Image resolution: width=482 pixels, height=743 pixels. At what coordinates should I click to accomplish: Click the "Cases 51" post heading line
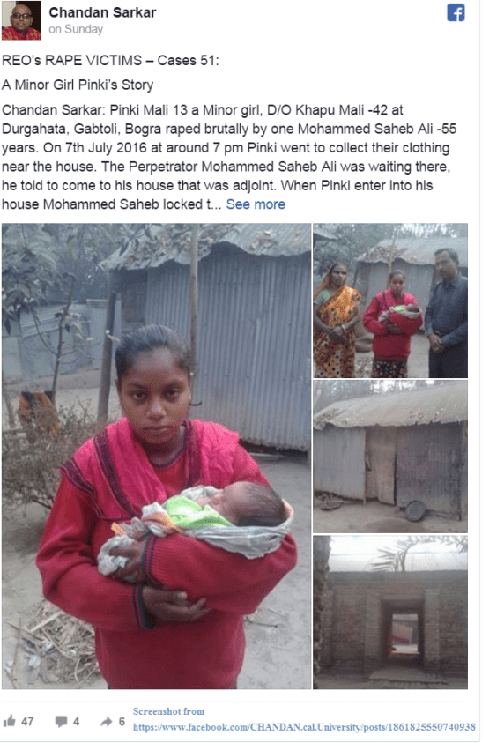pos(110,60)
